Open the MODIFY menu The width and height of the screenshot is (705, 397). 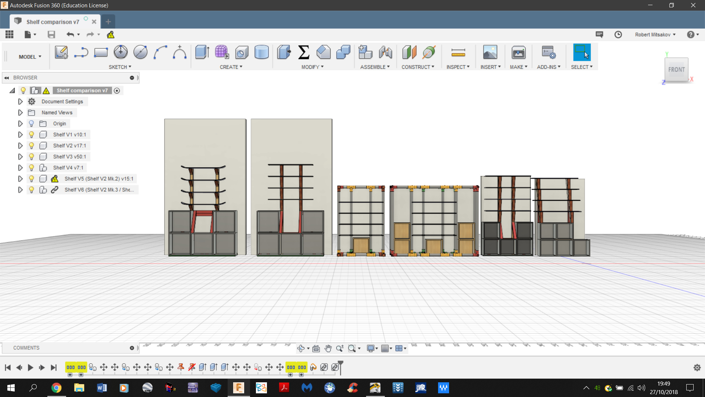tap(312, 67)
